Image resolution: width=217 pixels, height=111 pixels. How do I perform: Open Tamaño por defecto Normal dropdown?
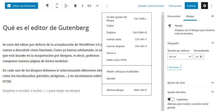(x=180, y=57)
